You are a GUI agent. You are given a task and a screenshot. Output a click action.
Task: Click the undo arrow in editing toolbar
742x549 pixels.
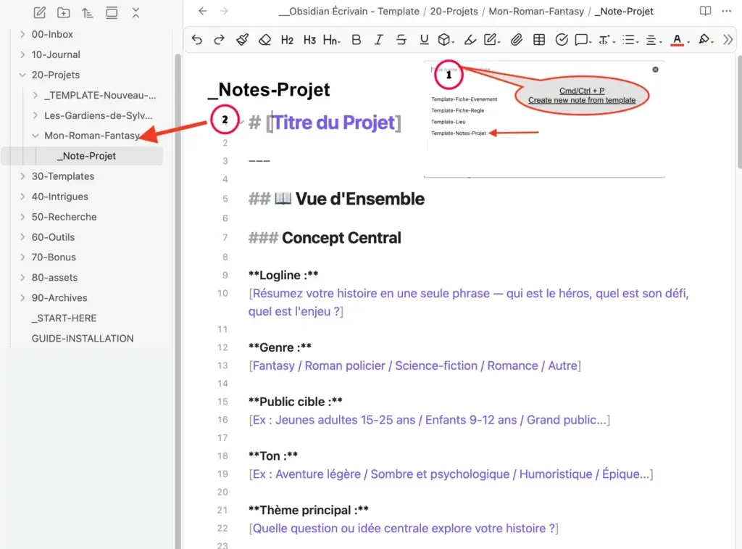[x=197, y=40]
